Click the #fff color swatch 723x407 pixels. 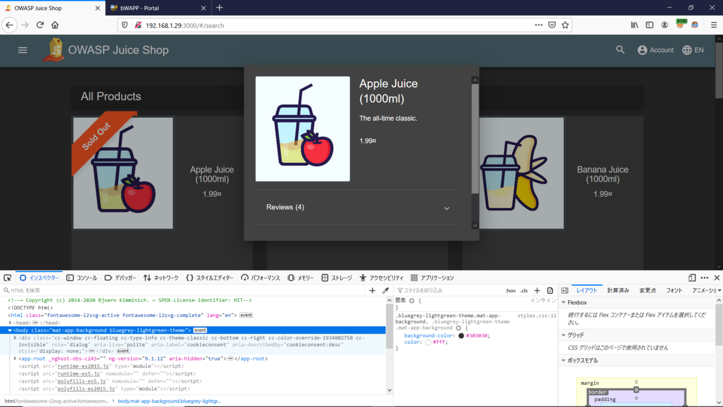point(428,342)
